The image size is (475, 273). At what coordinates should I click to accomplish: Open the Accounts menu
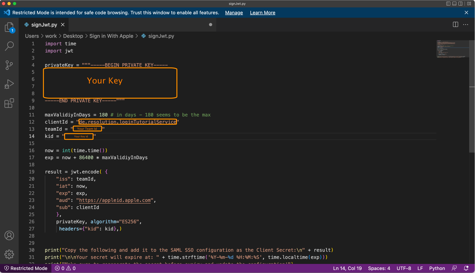pyautogui.click(x=9, y=236)
